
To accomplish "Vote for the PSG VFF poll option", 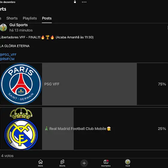I will click(x=84, y=84).
